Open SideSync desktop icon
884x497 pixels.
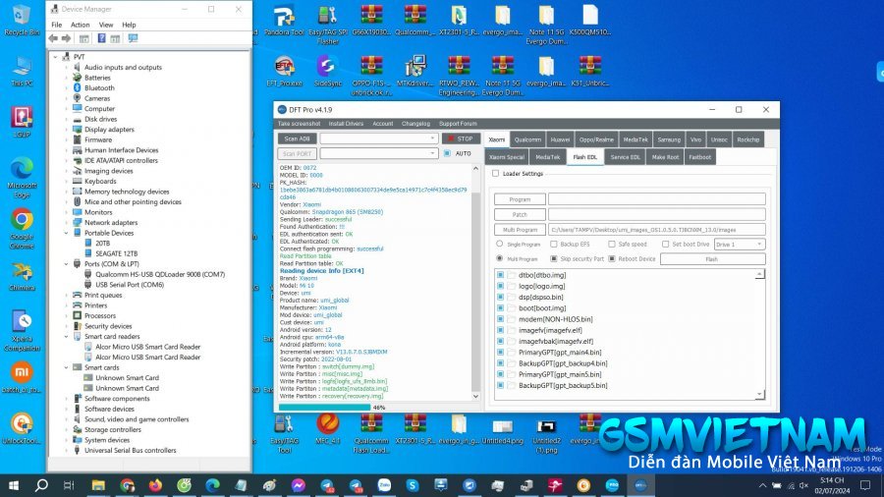[x=327, y=71]
